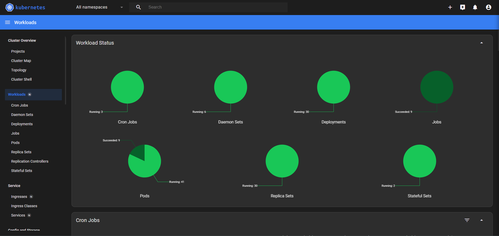
Task: Click the Cluster Overview heading
Action: pos(22,40)
